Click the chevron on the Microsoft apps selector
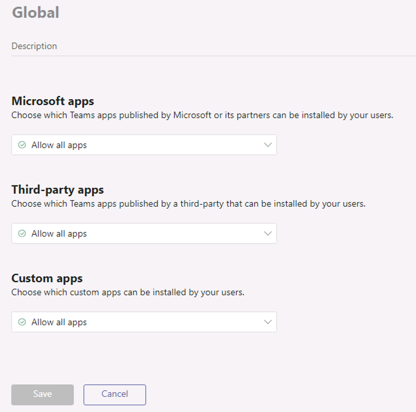Viewport: 416px width, 412px height. (x=268, y=145)
